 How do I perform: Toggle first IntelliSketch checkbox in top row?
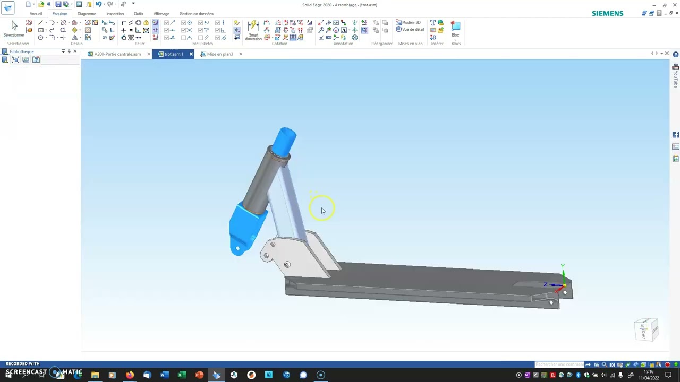point(166,23)
